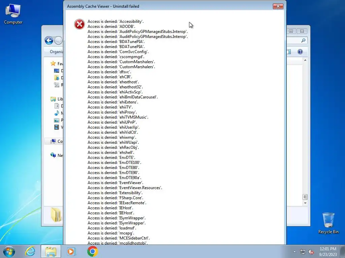Select Computer in Explorer navigation pane
This screenshot has height=258, width=345.
[x=53, y=141]
